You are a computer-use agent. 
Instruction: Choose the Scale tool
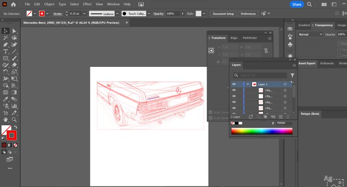(x=14, y=72)
